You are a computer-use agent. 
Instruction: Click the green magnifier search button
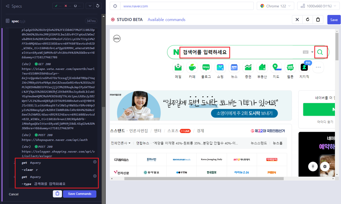coord(320,52)
